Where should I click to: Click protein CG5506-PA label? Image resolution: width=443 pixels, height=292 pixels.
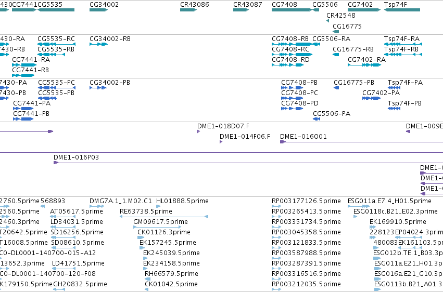pos(332,114)
